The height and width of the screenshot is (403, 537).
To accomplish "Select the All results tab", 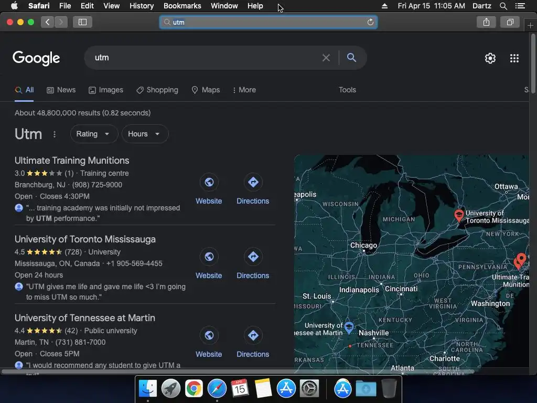I will coord(24,90).
